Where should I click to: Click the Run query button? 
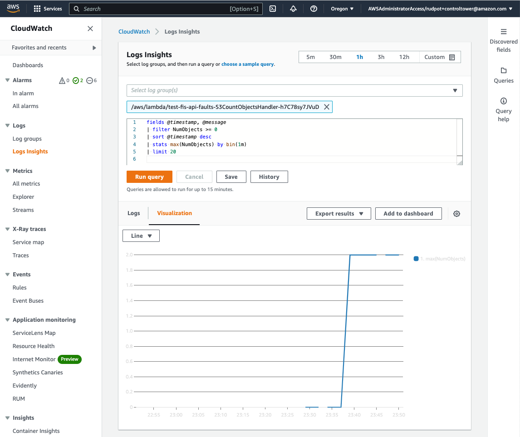pyautogui.click(x=149, y=177)
